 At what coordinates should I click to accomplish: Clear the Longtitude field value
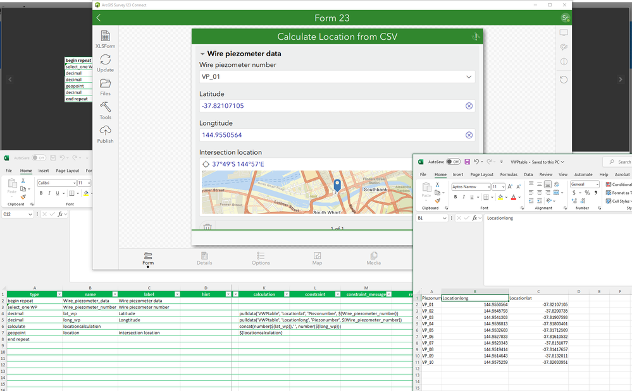point(469,135)
